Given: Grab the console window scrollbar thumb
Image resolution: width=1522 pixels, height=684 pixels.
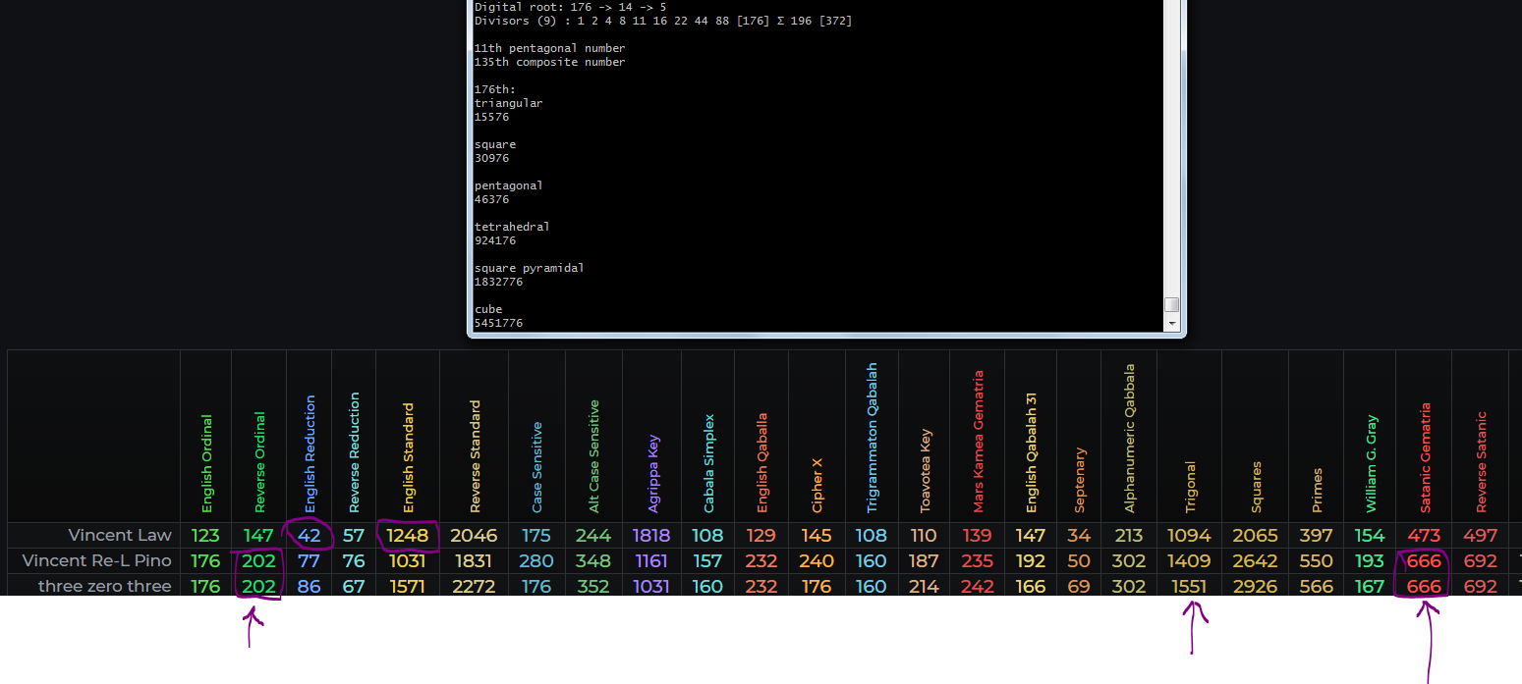Looking at the screenshot, I should tap(1170, 304).
